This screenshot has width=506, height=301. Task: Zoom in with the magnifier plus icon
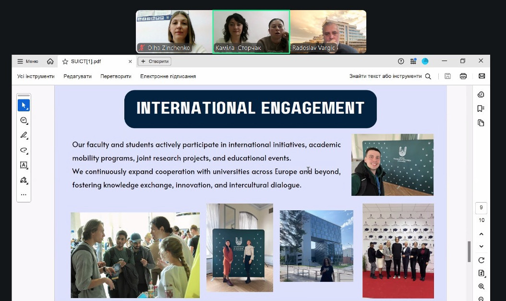coord(481,287)
